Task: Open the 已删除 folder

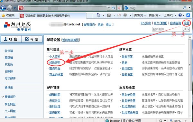Action: pos(9,71)
